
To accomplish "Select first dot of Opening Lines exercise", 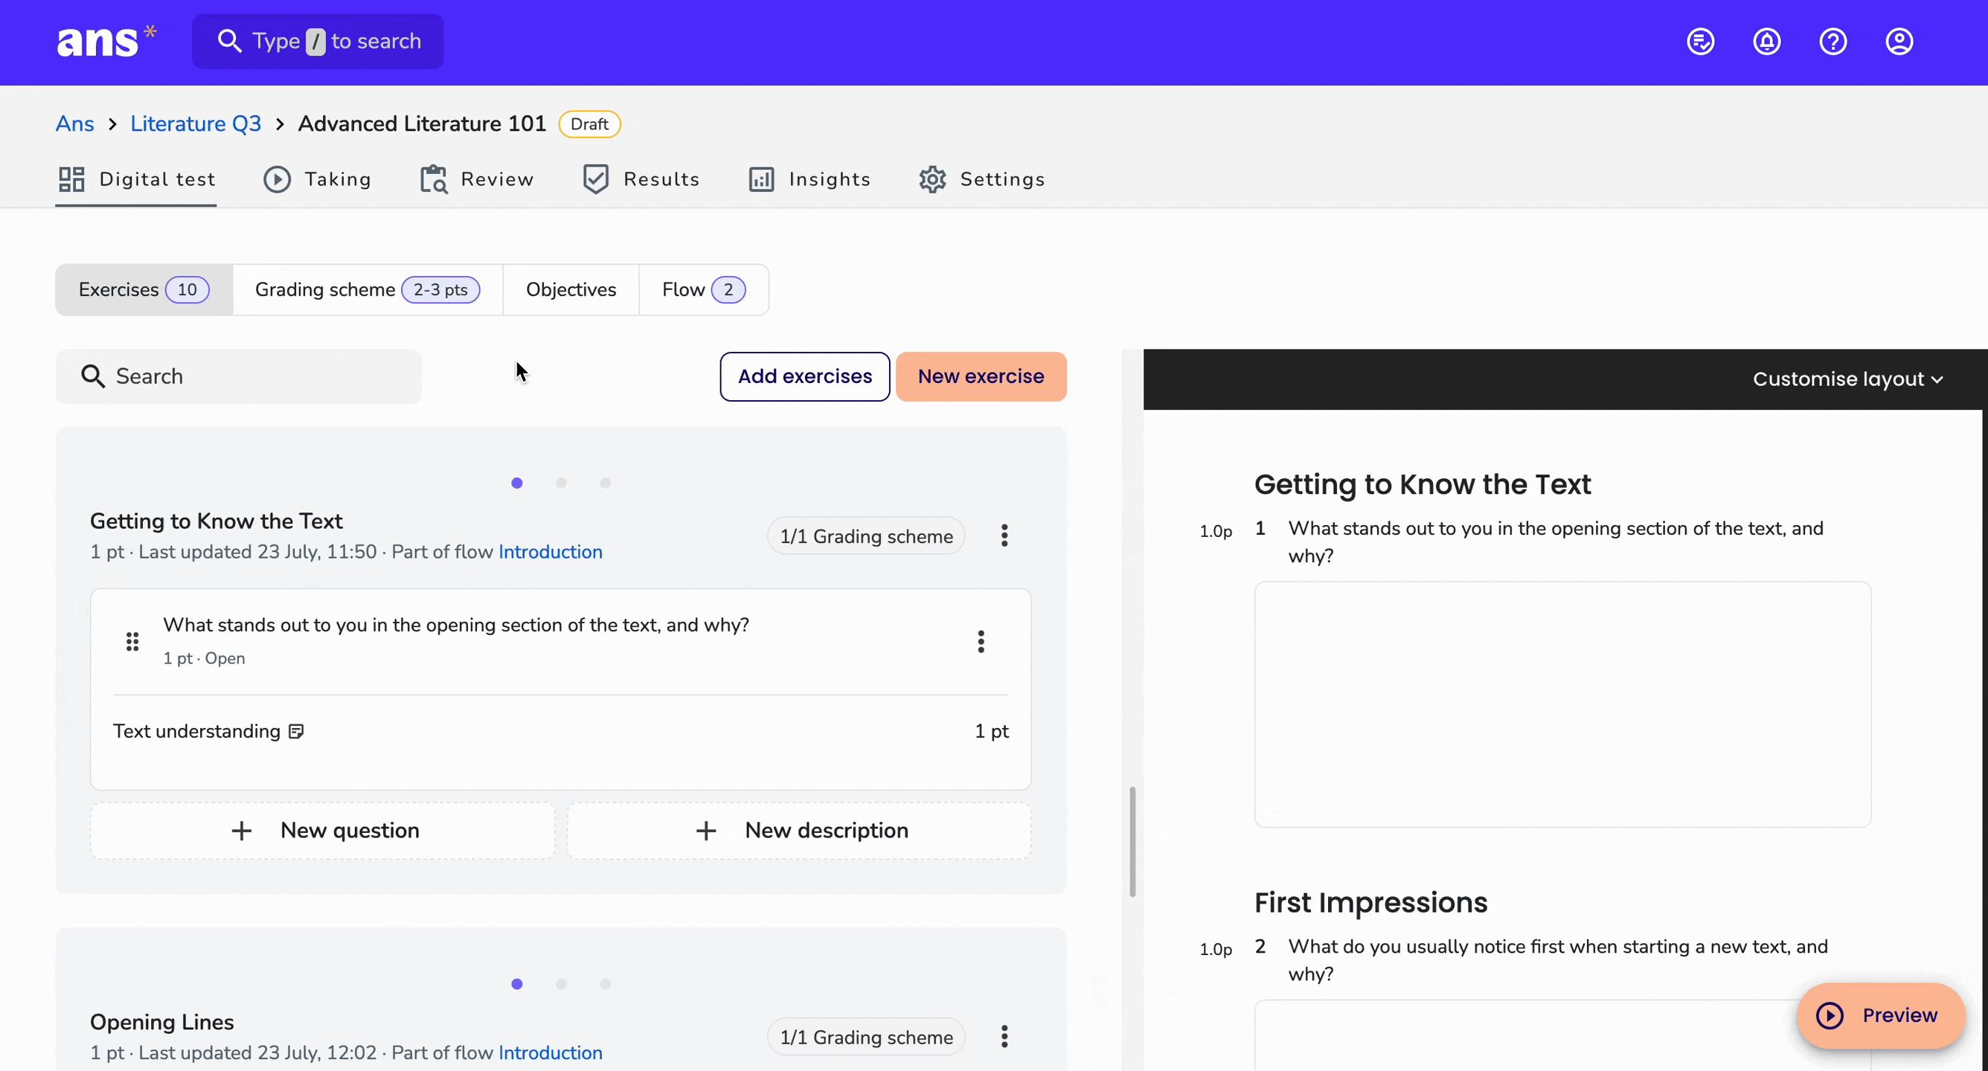I will tap(517, 984).
